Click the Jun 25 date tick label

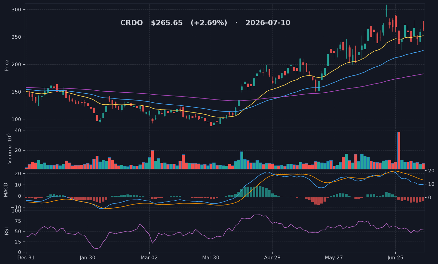coord(396,257)
